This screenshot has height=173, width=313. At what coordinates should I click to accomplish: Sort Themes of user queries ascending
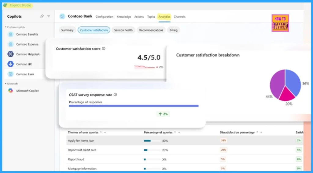[101, 132]
